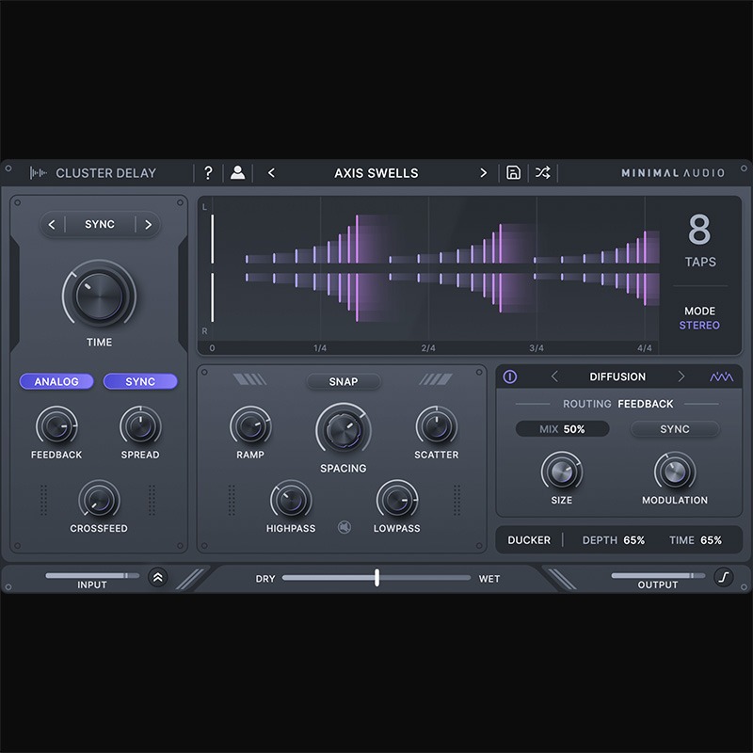Screen dimensions: 753x753
Task: Click the 8 TAPS number
Action: click(699, 230)
